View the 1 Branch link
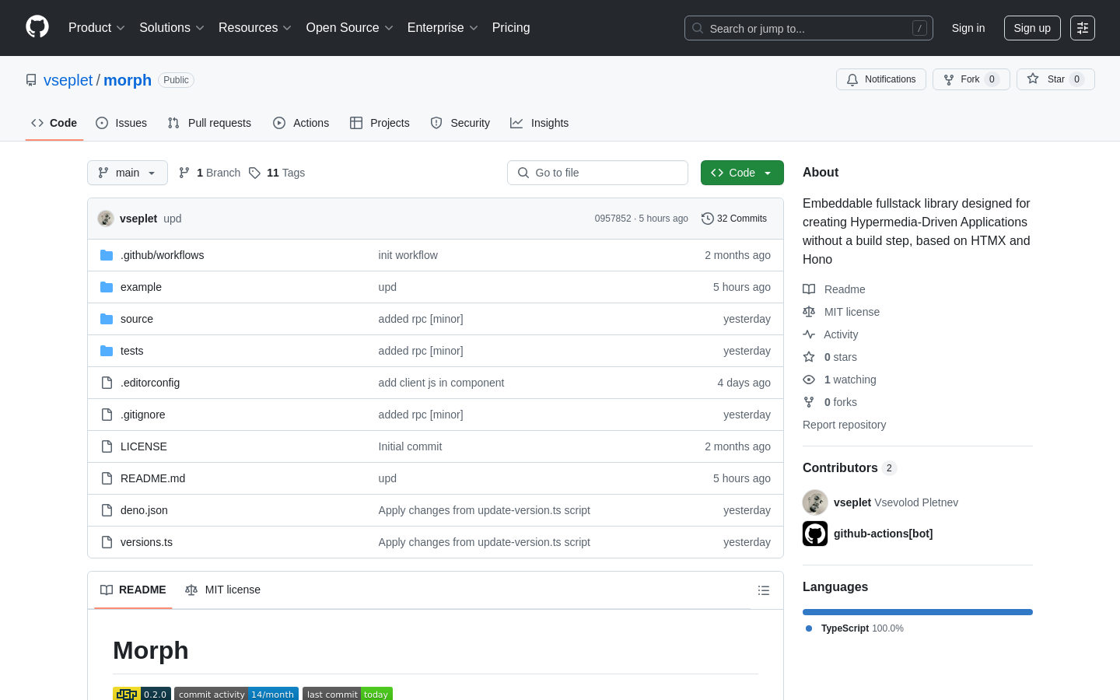The width and height of the screenshot is (1120, 700). point(210,173)
